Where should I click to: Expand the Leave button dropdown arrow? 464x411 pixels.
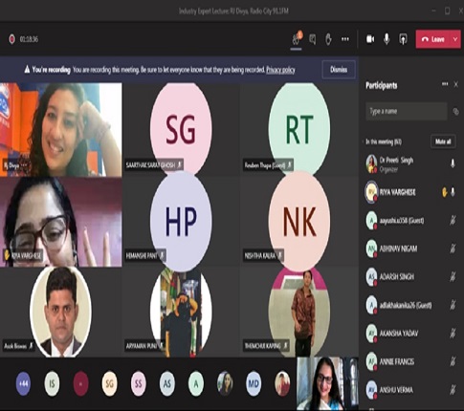click(455, 39)
